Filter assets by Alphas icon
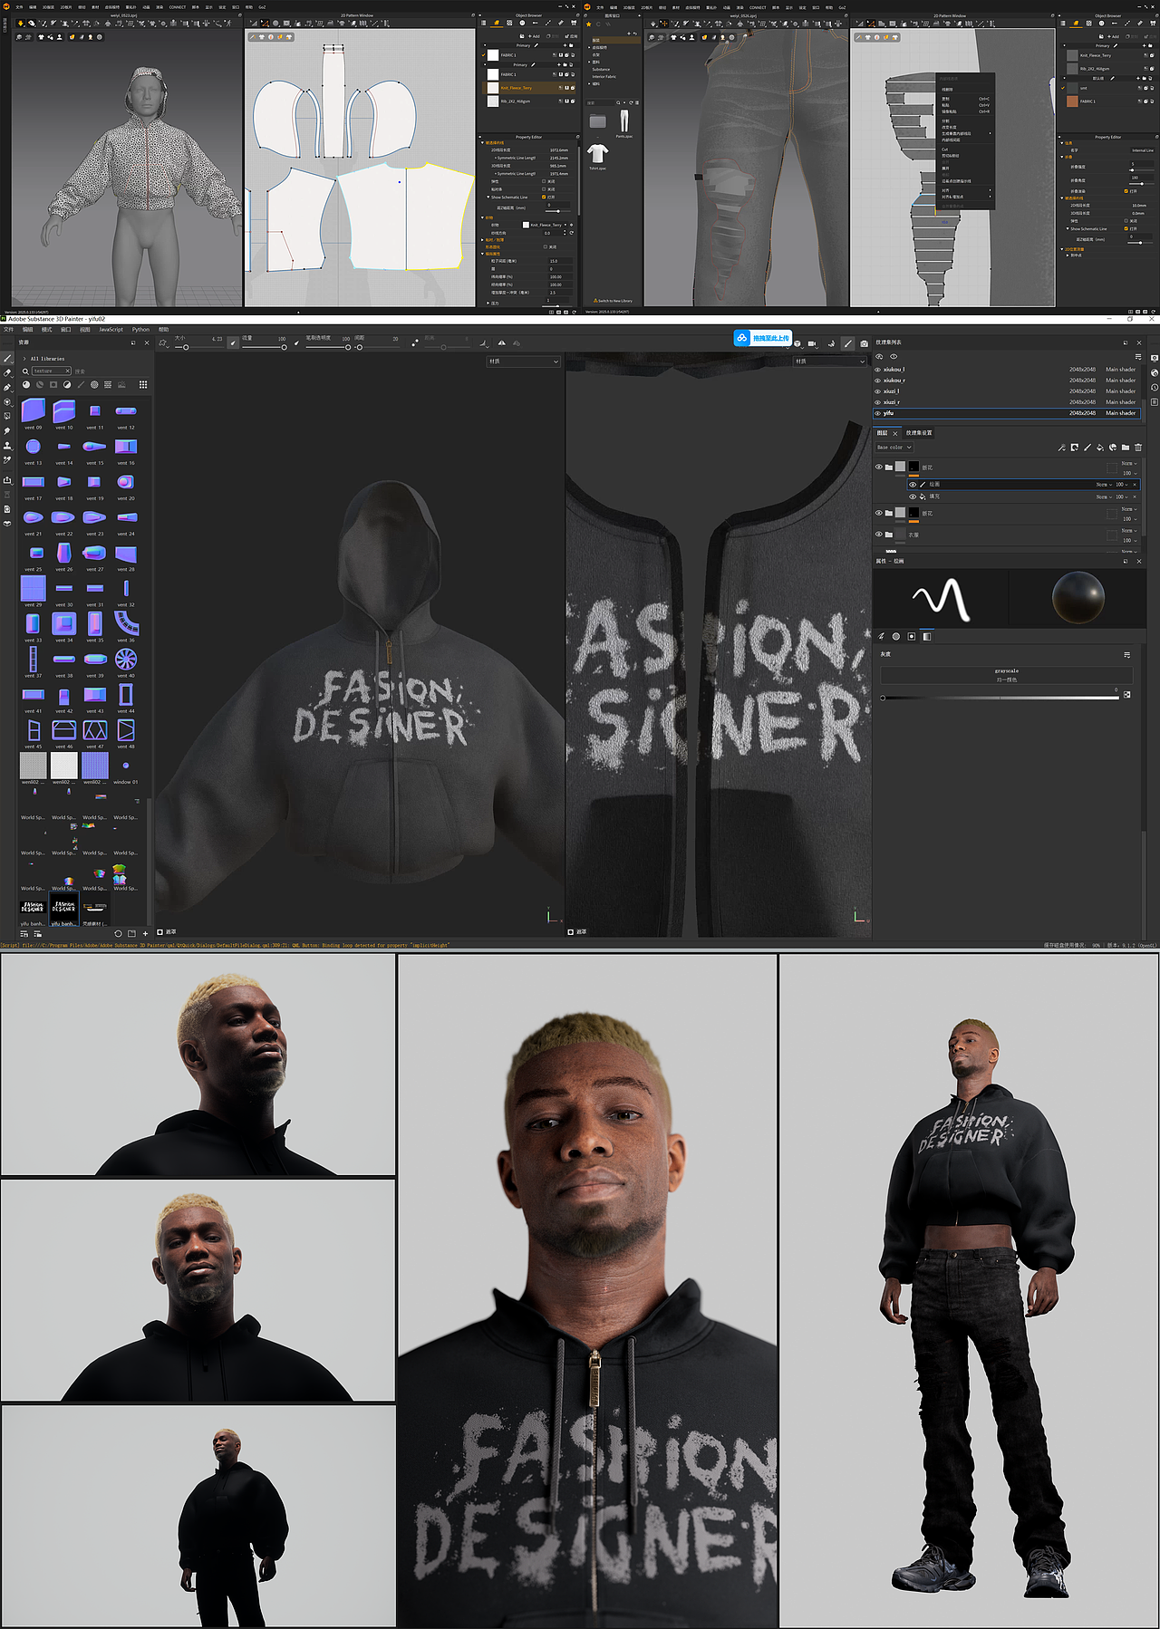The height and width of the screenshot is (1629, 1160). pyautogui.click(x=94, y=385)
